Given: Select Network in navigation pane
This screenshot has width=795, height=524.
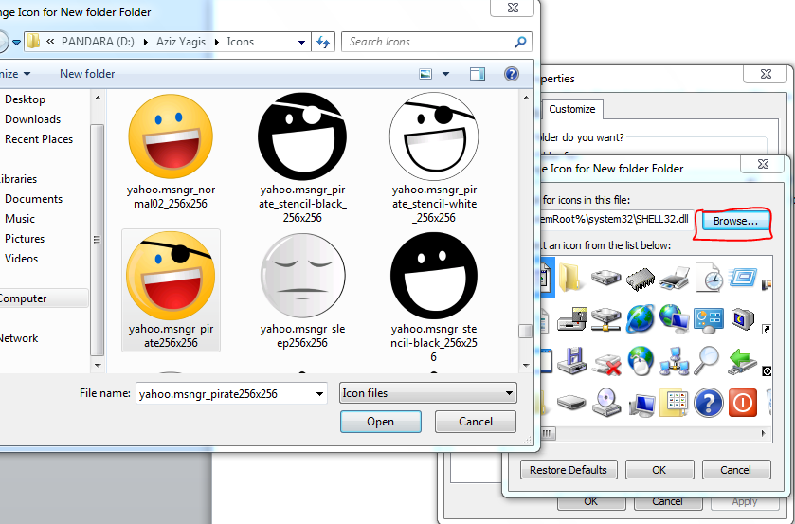Looking at the screenshot, I should click(19, 338).
